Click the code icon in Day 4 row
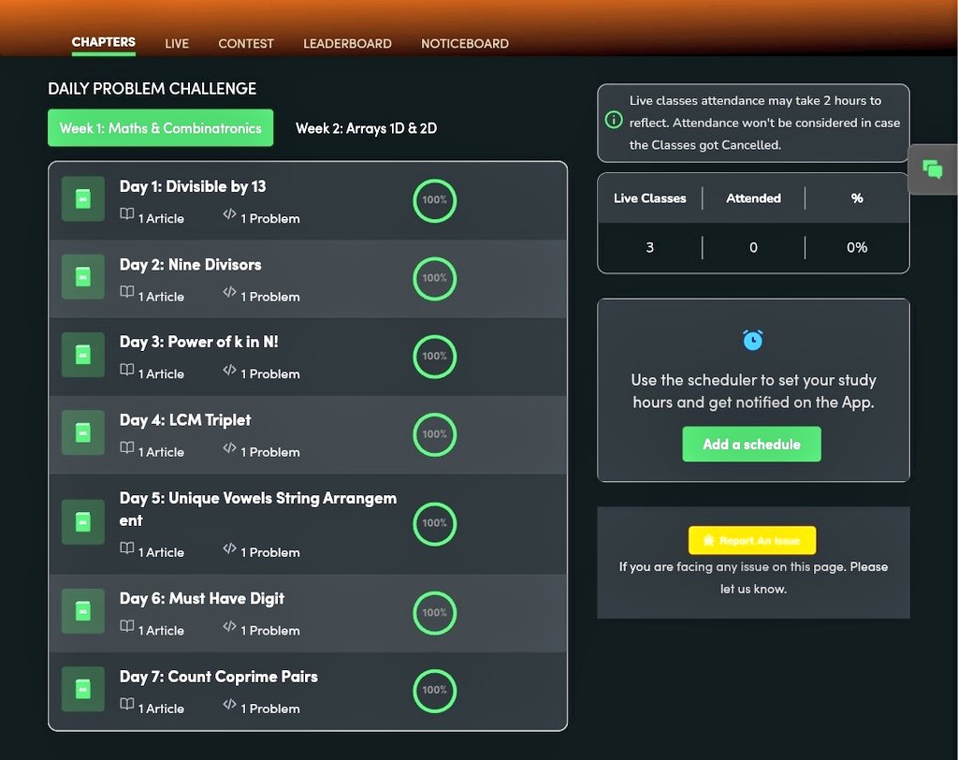The image size is (958, 760). pyautogui.click(x=230, y=447)
